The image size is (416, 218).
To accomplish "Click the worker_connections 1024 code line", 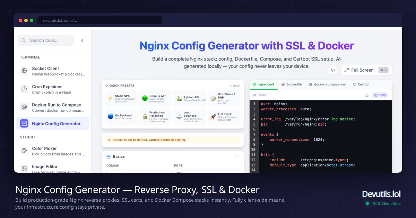I will tap(297, 140).
